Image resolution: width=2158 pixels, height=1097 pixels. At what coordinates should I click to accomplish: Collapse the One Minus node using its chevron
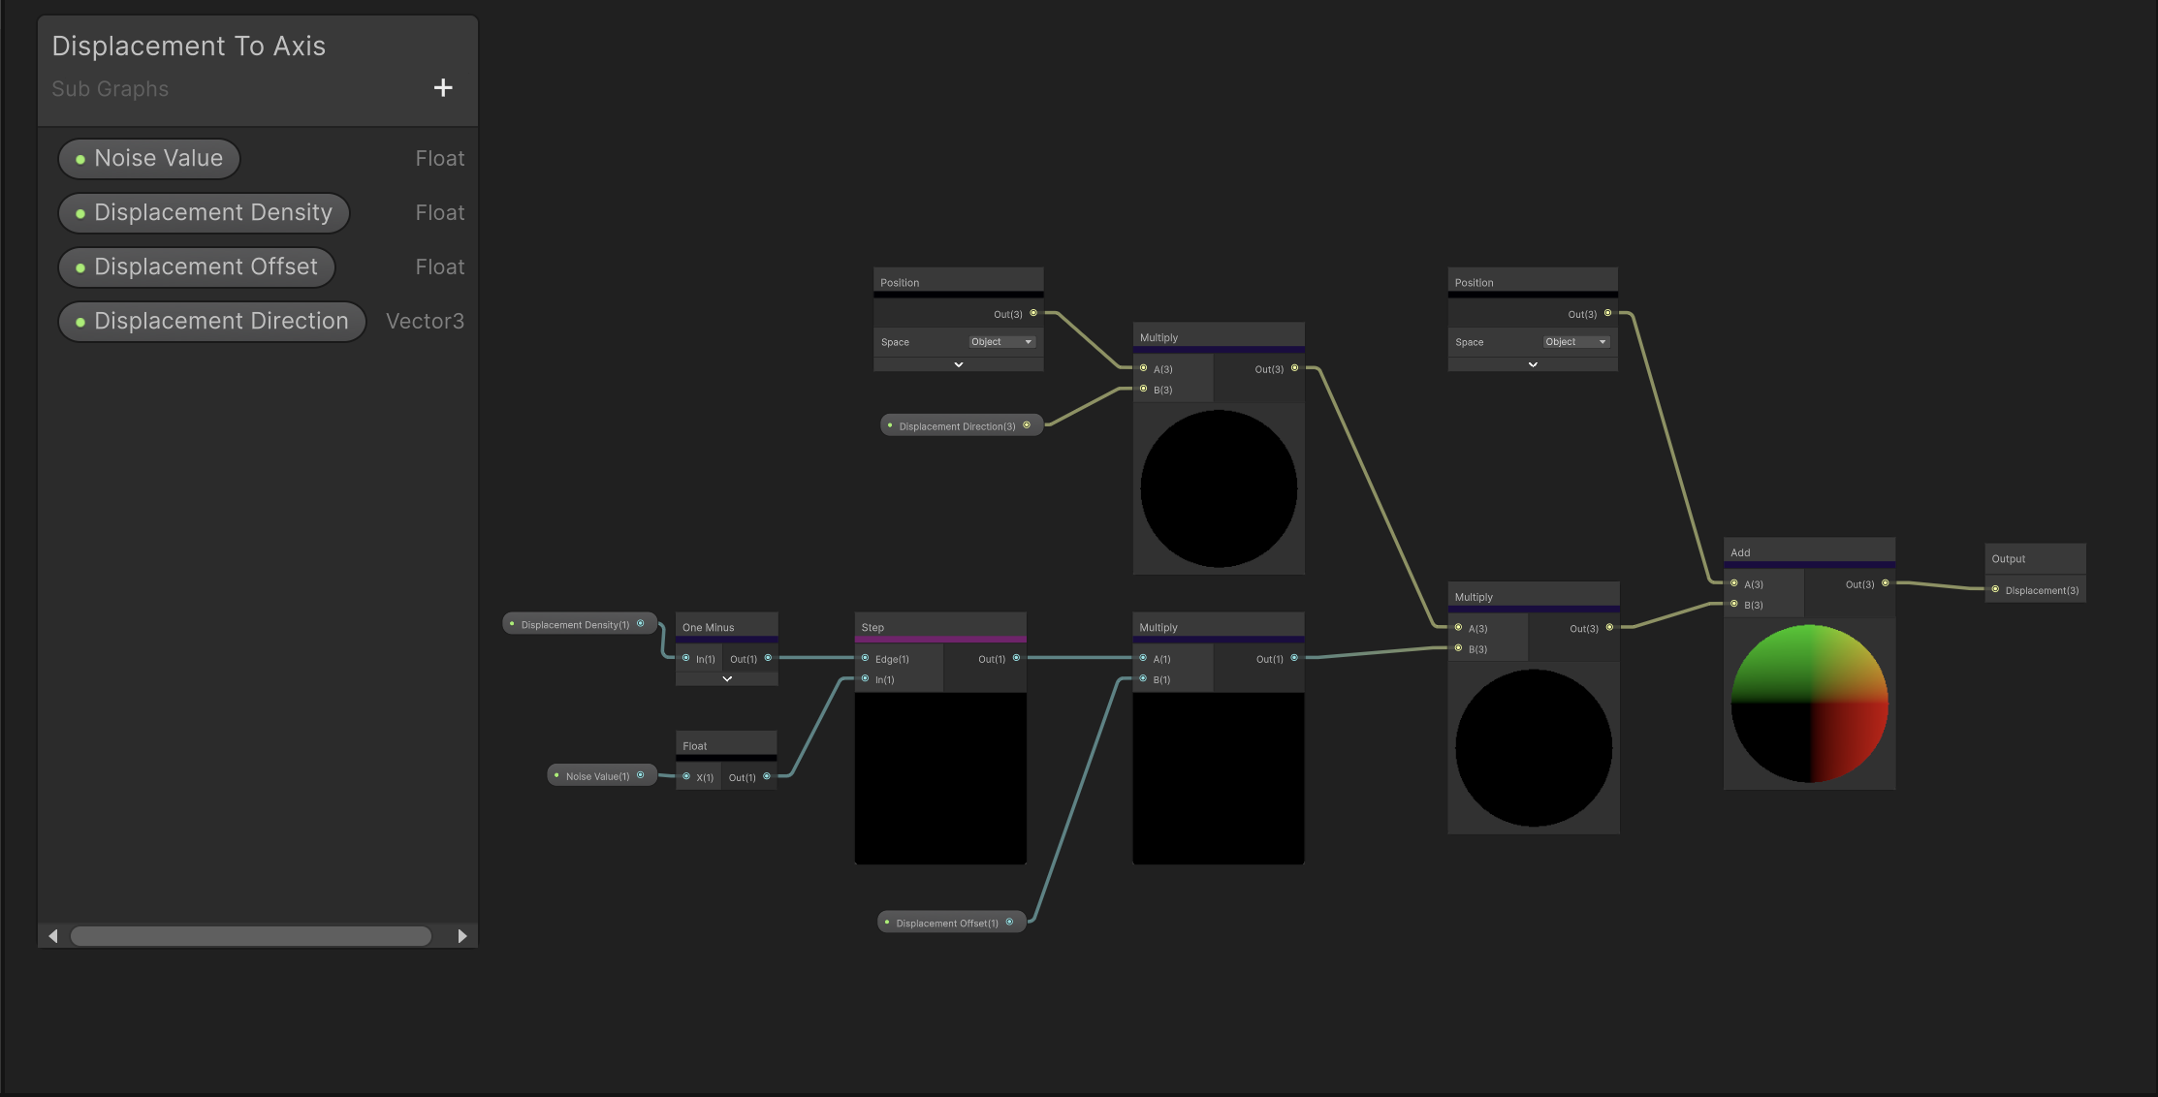pos(726,678)
